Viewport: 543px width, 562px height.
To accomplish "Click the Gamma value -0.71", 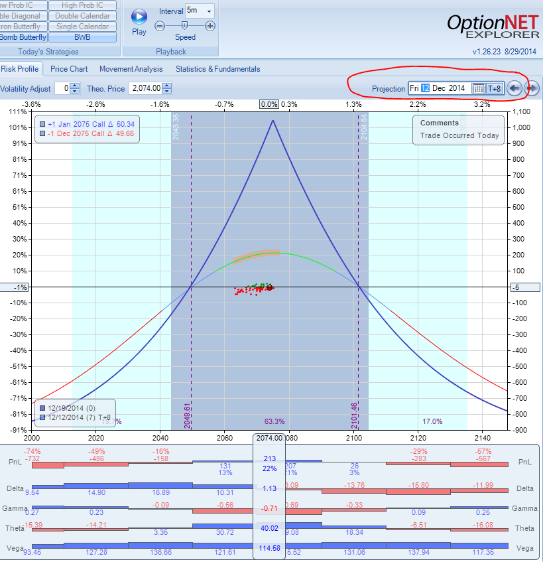I will 269,509.
